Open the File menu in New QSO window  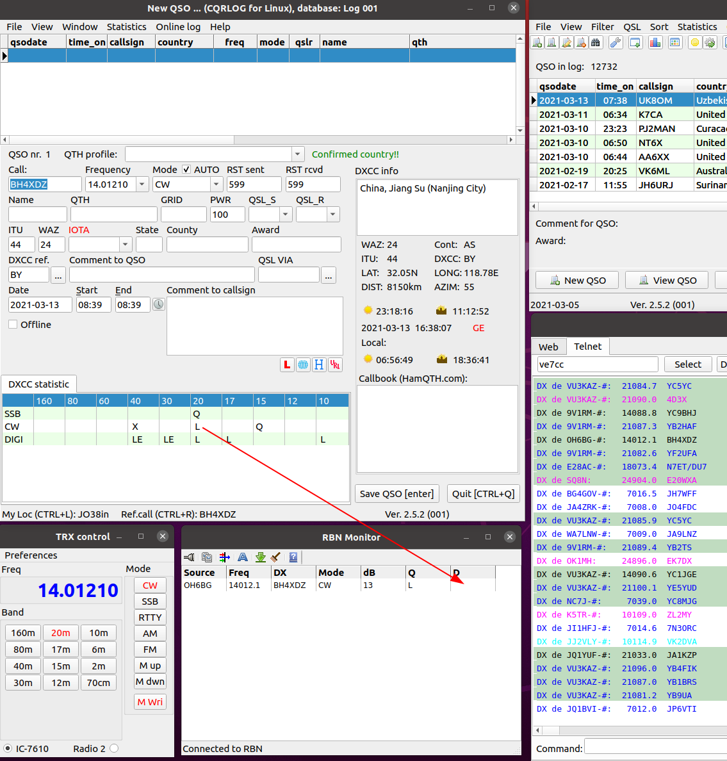[14, 27]
